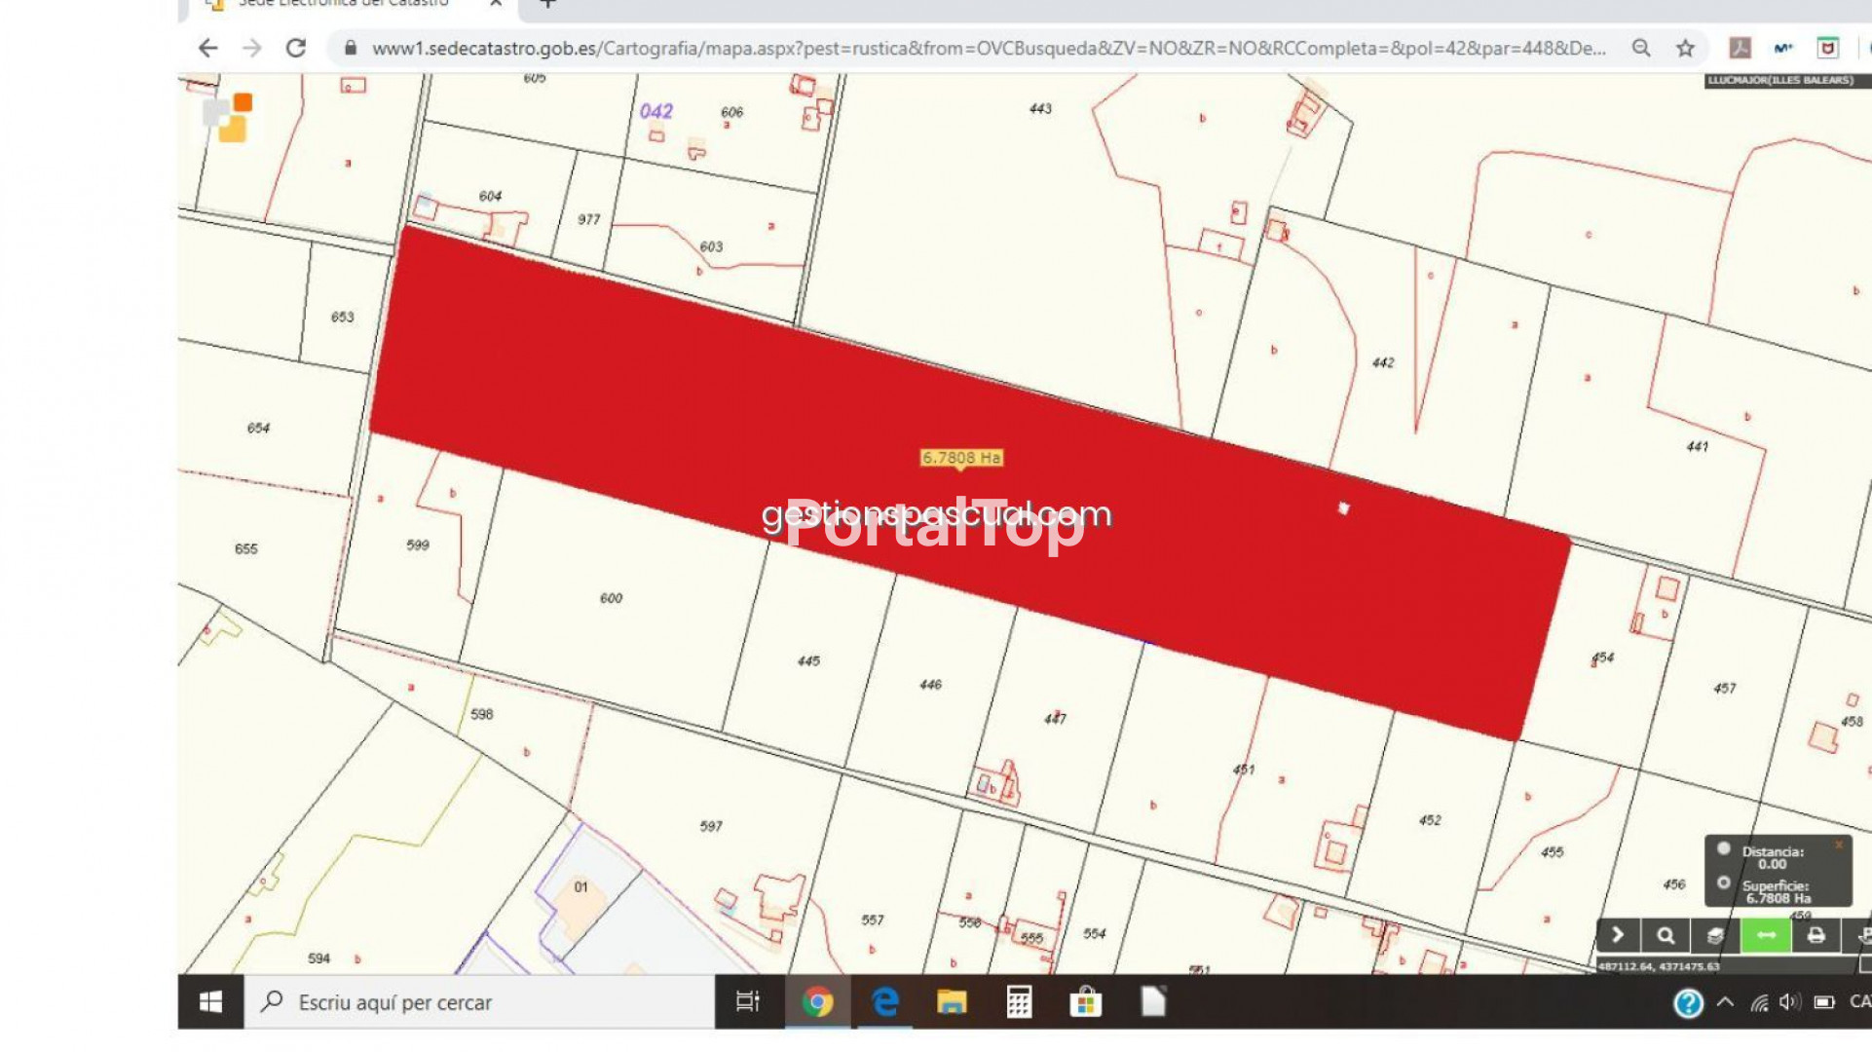Open a new browser tab
The width and height of the screenshot is (1872, 1052).
coord(548,4)
